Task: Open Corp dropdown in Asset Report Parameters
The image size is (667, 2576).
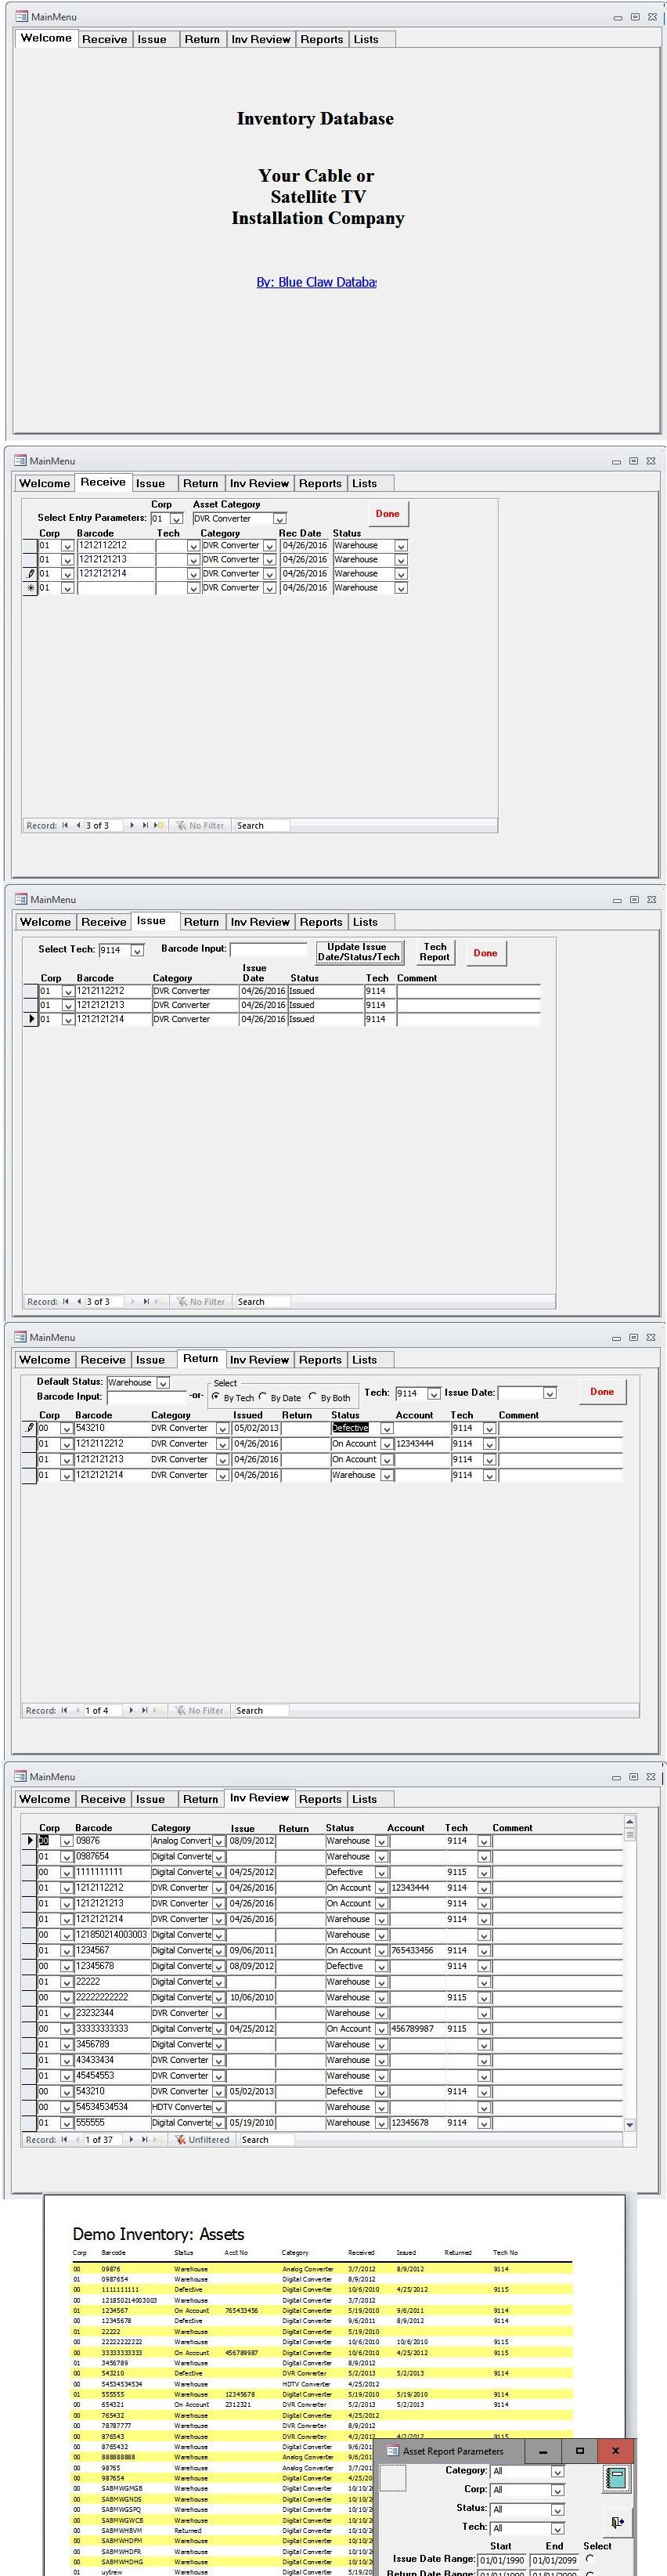Action: [558, 2490]
